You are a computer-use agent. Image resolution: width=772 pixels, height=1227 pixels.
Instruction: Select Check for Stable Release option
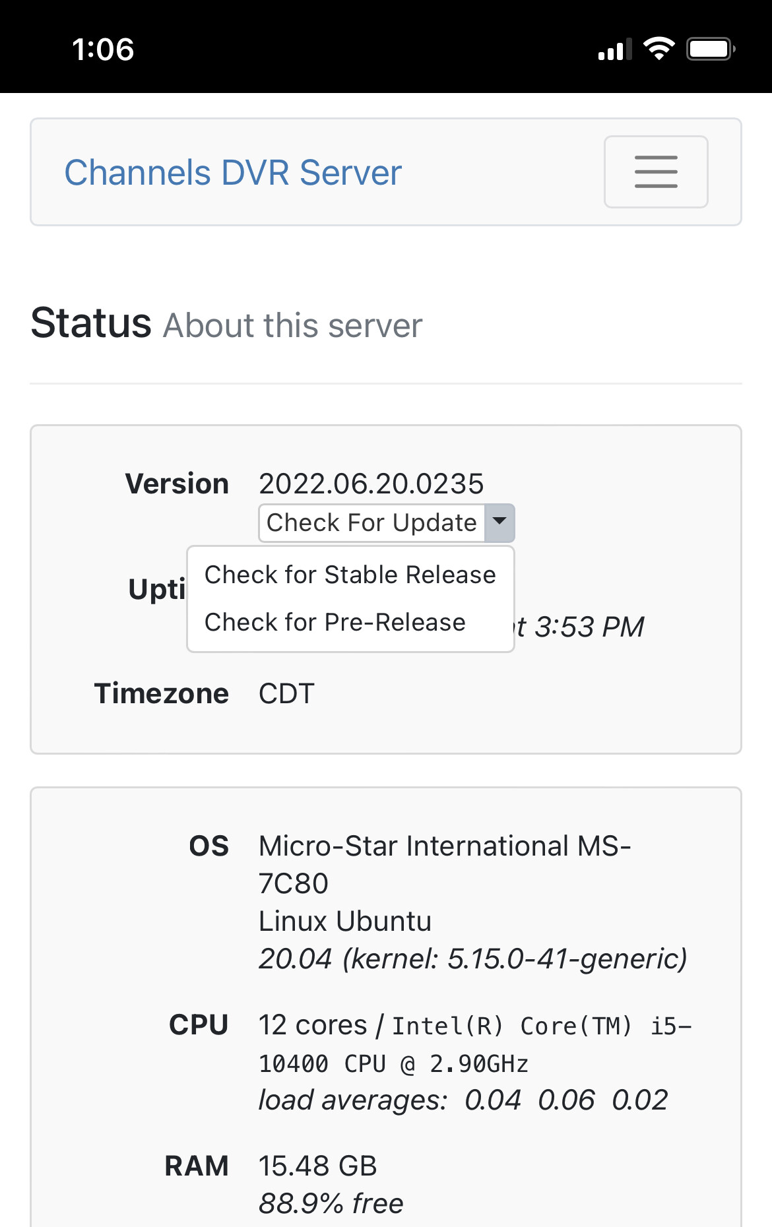[x=350, y=575]
